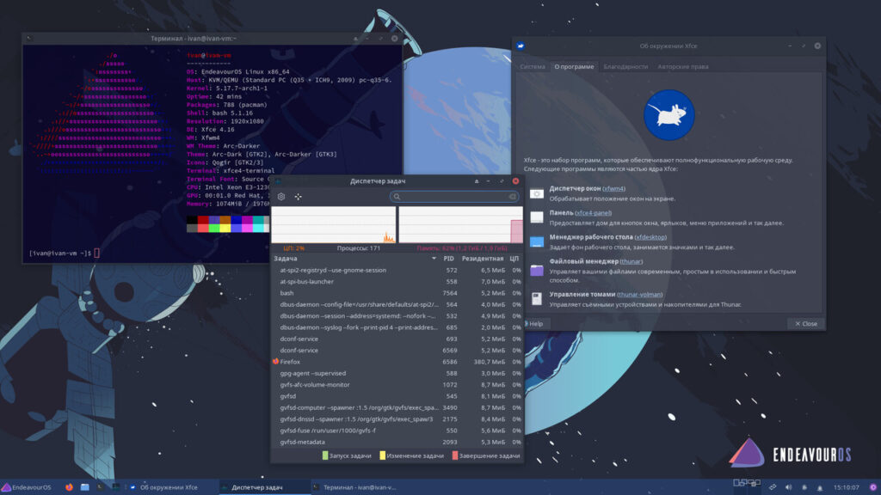Launch Firefox from the panel
Screen dimensions: 881x495
tap(70, 487)
